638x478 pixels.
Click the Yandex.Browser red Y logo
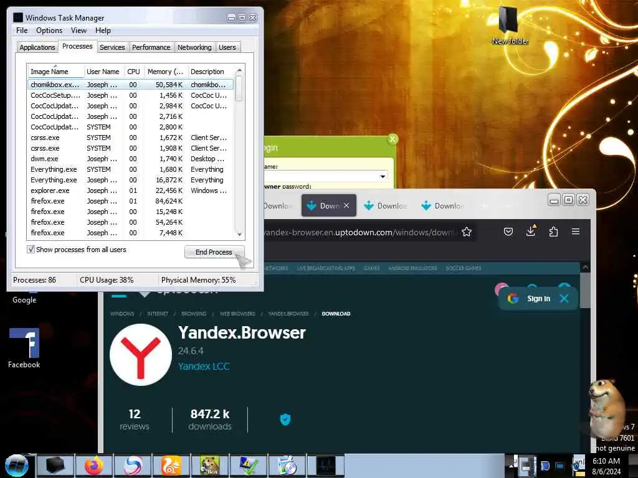coord(141,354)
